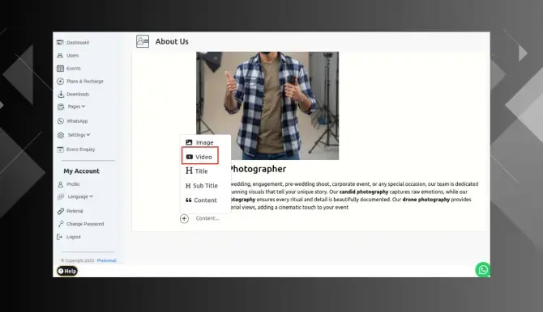Open the green WhatsApp chat bubble
The image size is (543, 312).
click(x=483, y=270)
